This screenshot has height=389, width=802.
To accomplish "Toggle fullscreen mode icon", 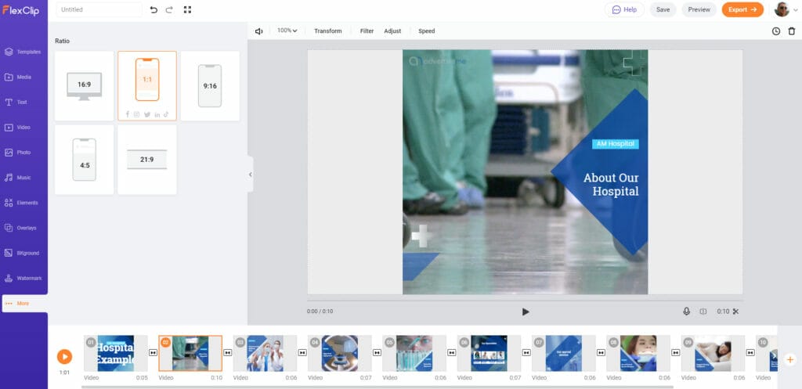I will coord(187,9).
